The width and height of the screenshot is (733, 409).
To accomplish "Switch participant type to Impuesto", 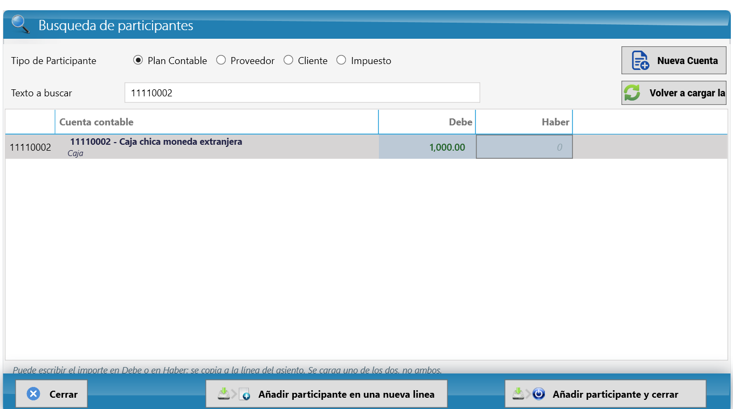I will click(341, 60).
